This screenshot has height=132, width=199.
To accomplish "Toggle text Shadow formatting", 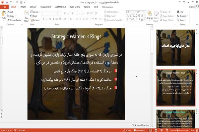I will pyautogui.click(x=53, y=19).
